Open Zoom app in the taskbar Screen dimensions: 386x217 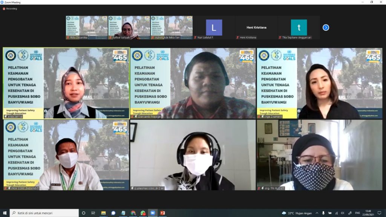click(153, 213)
